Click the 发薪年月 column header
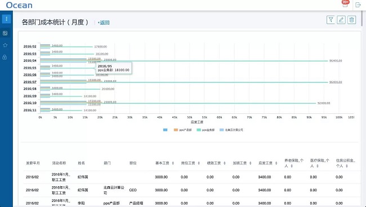Viewport: 366px width, 207px height. [33, 163]
